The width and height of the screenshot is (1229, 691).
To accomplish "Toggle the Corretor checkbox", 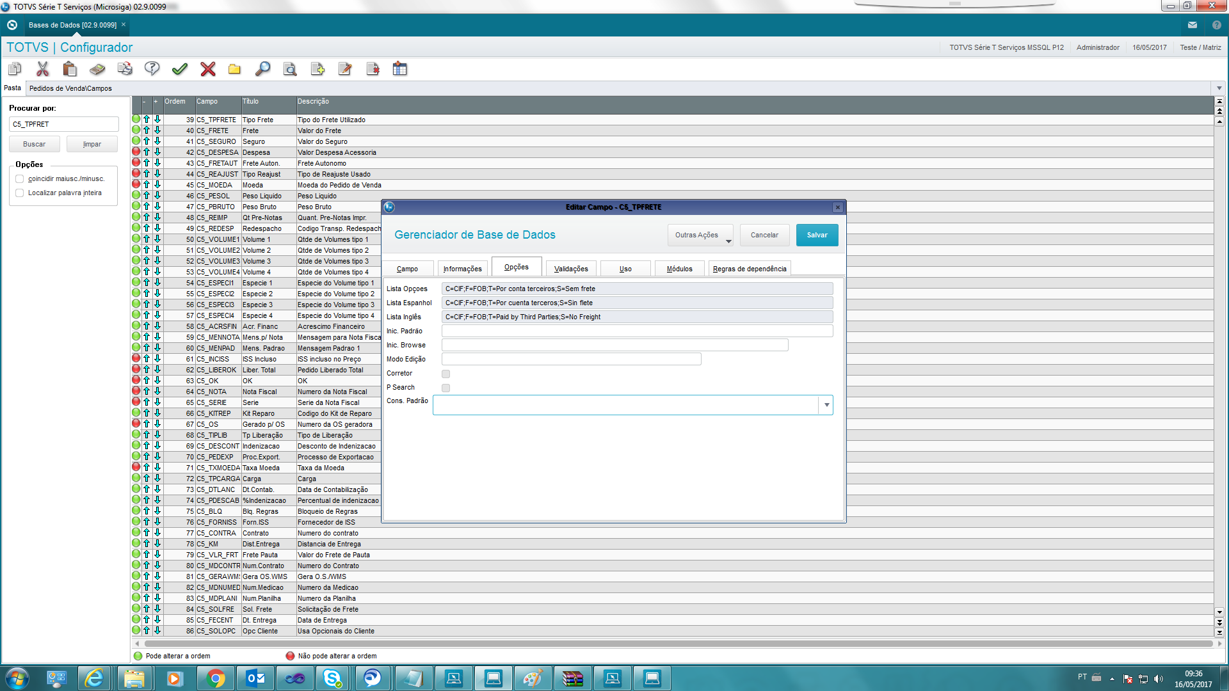I will [446, 374].
